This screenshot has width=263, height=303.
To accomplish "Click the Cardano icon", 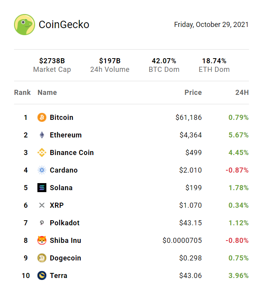I will [42, 170].
